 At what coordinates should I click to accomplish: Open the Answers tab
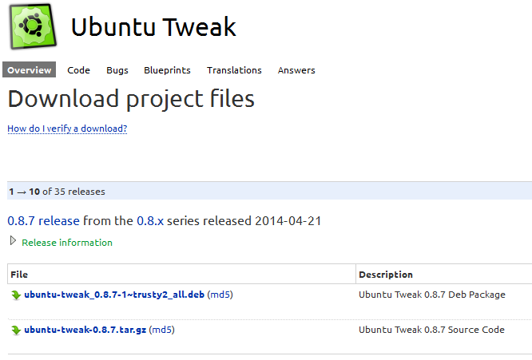point(296,70)
